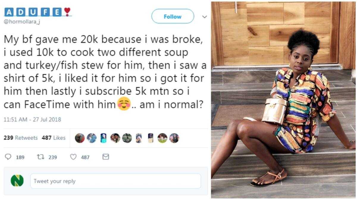The width and height of the screenshot is (357, 200).
Task: Click the 11:51 AM - 27 Jul 2018 timestamp
Action: tap(32, 120)
